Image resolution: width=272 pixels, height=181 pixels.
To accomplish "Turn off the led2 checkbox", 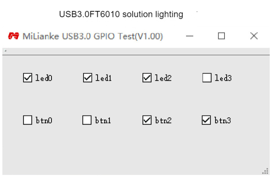I will [x=147, y=77].
